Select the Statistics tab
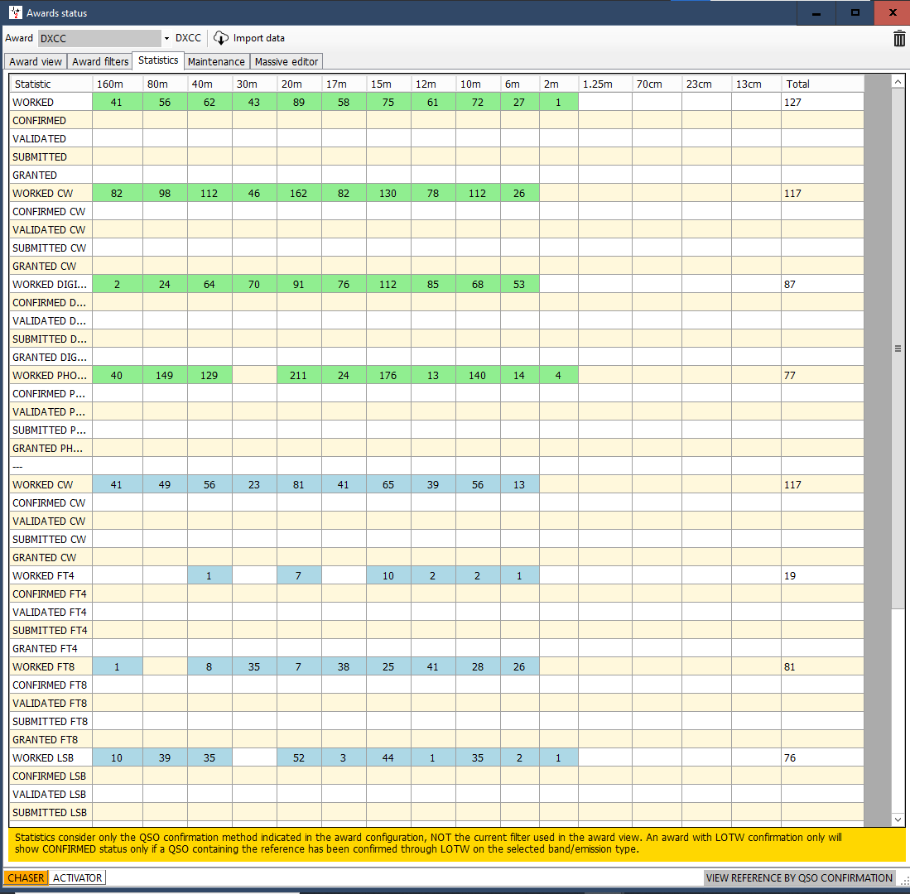 [158, 60]
